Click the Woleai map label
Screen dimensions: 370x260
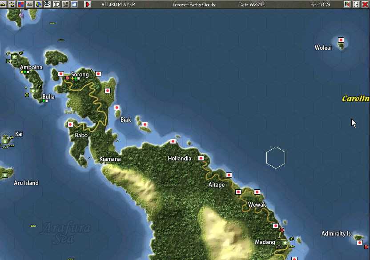tap(323, 48)
